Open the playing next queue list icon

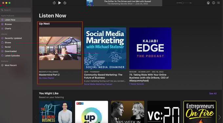(x=218, y=3)
